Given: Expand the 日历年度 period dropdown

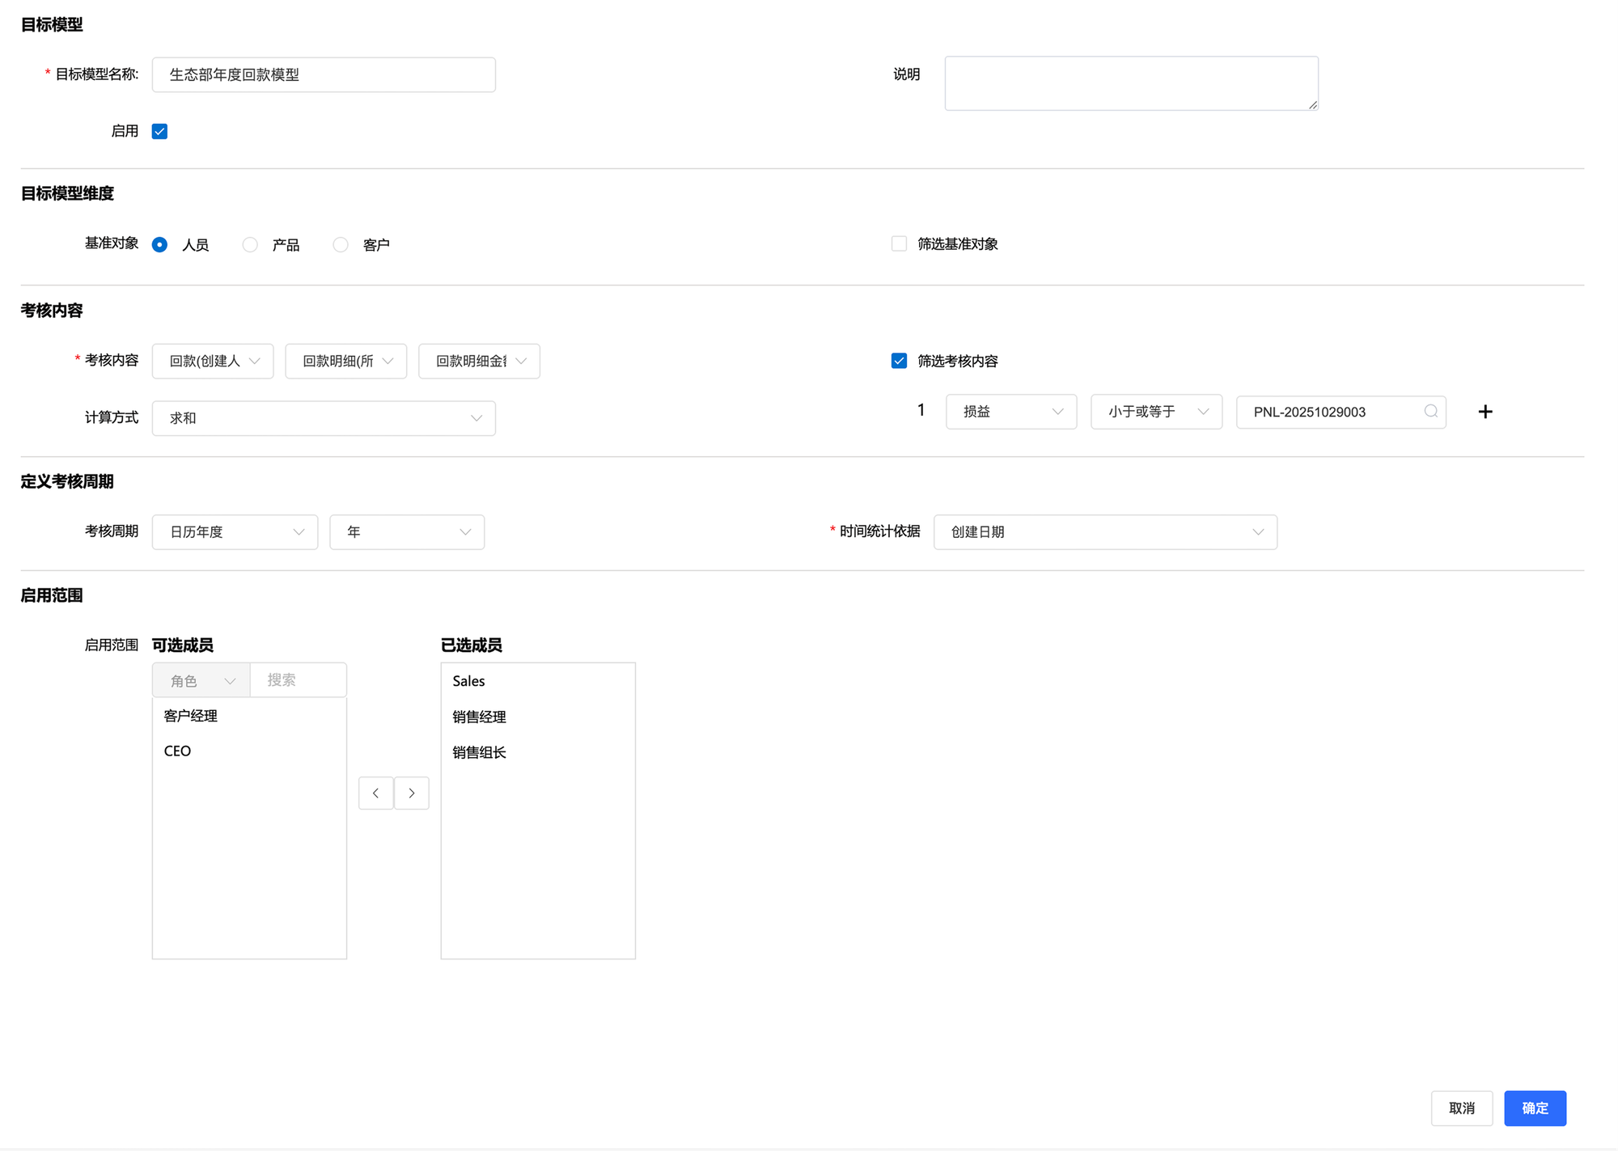Looking at the screenshot, I should tap(235, 532).
